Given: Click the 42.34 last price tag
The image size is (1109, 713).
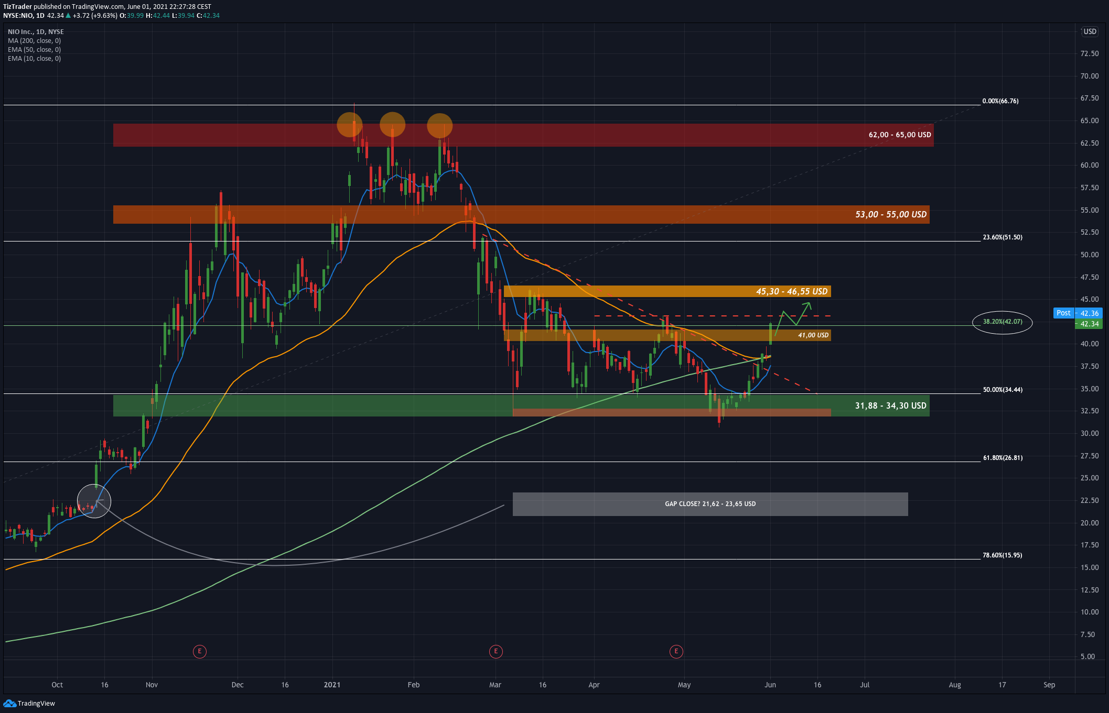Looking at the screenshot, I should (x=1089, y=324).
